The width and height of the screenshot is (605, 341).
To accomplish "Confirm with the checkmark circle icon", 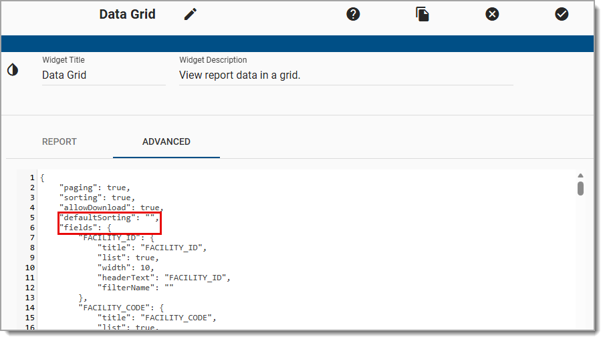I will pyautogui.click(x=562, y=14).
